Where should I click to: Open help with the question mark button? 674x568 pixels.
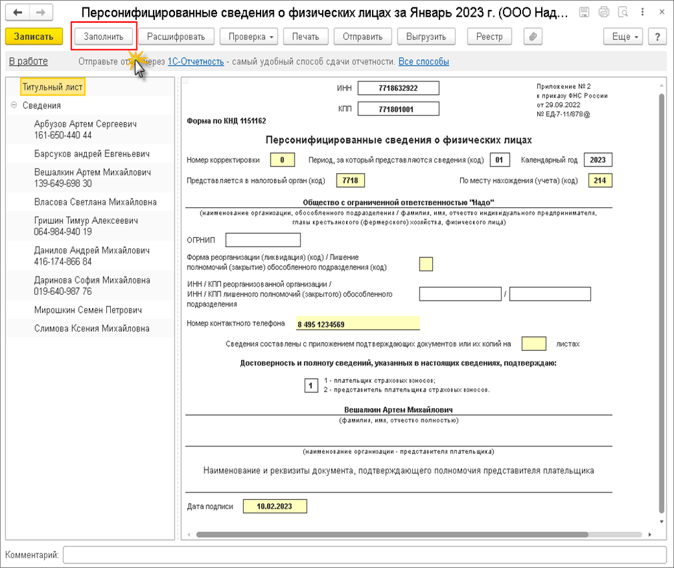click(x=657, y=37)
